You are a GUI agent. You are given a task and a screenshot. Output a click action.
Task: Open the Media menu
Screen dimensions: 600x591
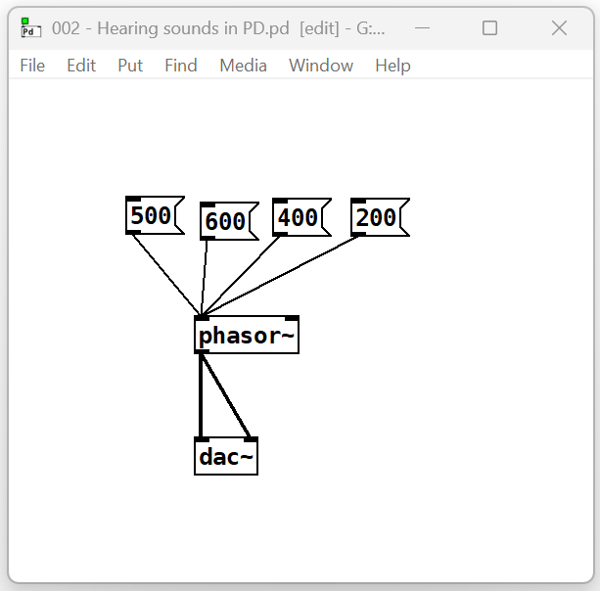click(x=243, y=66)
